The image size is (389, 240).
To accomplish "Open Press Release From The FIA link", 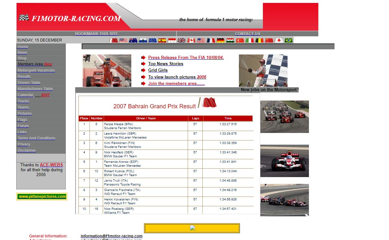I will point(186,58).
